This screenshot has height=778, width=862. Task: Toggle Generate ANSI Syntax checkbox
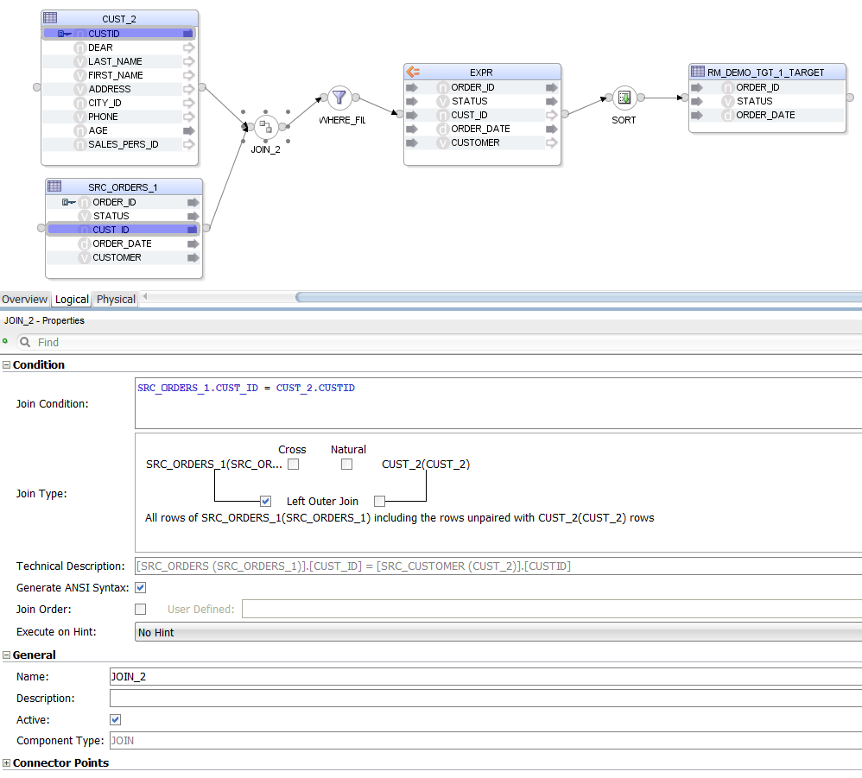[141, 588]
